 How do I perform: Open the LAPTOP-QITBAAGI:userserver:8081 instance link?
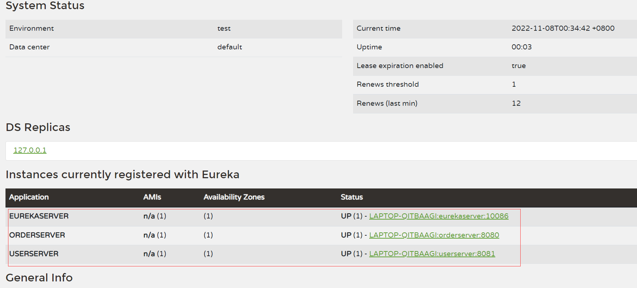pos(432,254)
